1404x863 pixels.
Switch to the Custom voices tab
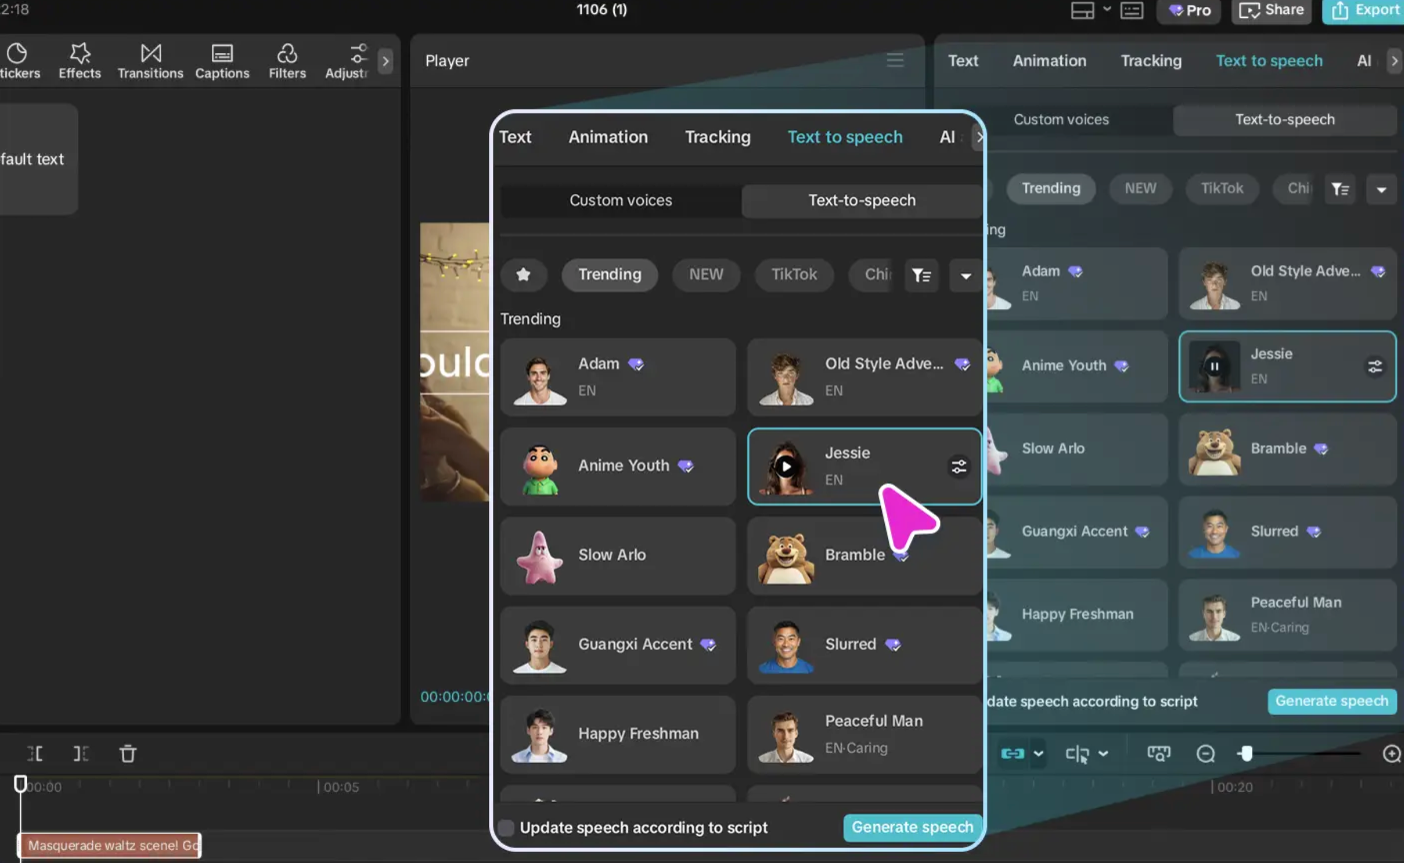click(x=620, y=200)
